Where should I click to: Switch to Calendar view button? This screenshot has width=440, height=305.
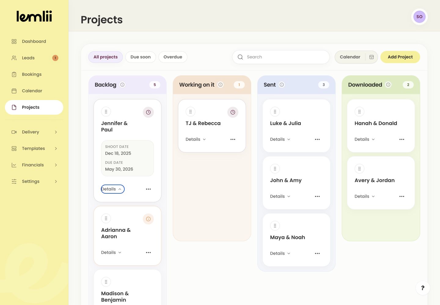click(x=356, y=57)
